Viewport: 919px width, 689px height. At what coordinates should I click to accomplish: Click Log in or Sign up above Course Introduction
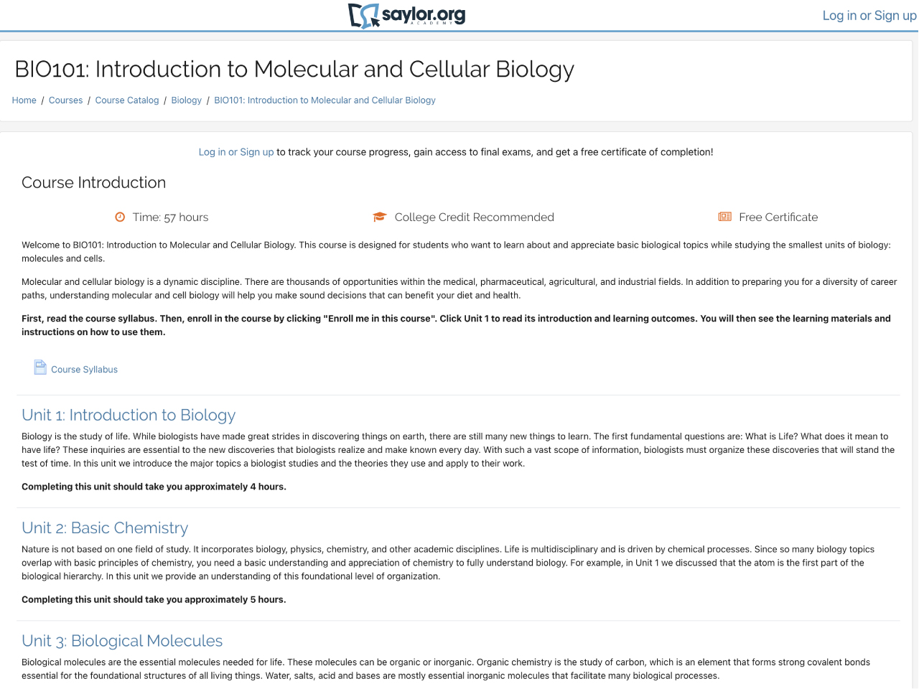236,152
